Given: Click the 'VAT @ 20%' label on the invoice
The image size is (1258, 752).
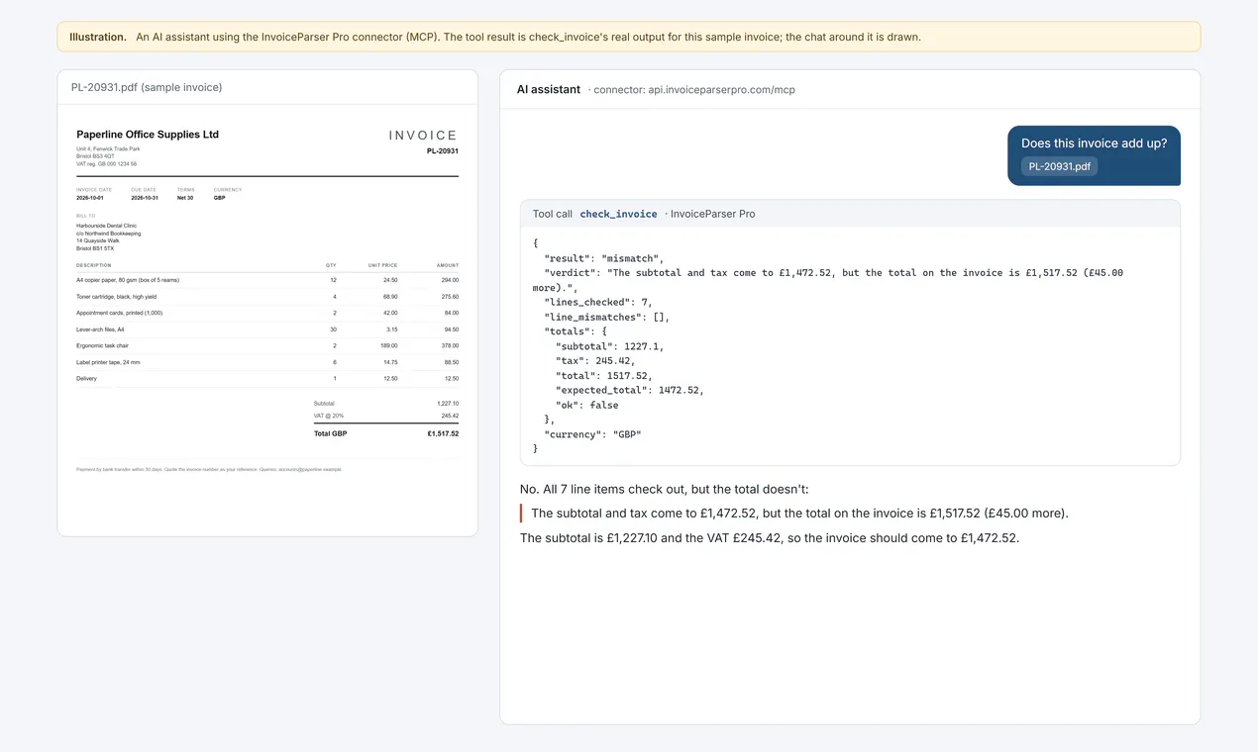Looking at the screenshot, I should 329,417.
